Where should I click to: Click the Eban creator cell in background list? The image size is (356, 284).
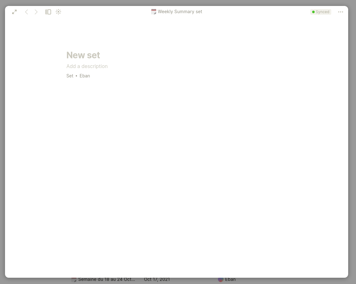227,279
